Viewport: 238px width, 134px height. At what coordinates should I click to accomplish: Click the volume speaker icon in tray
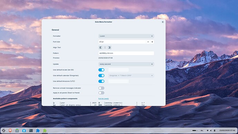pyautogui.click(x=211, y=131)
